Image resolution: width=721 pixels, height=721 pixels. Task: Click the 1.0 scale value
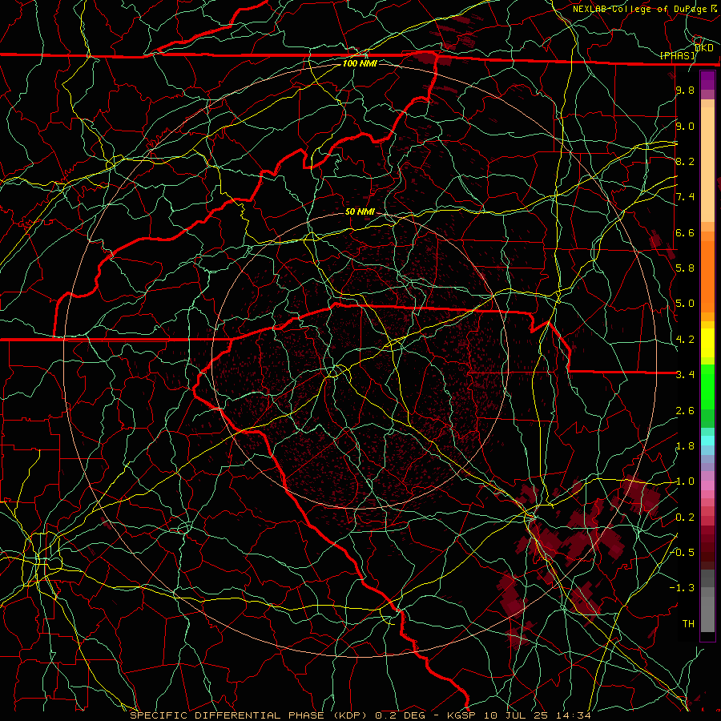[685, 481]
